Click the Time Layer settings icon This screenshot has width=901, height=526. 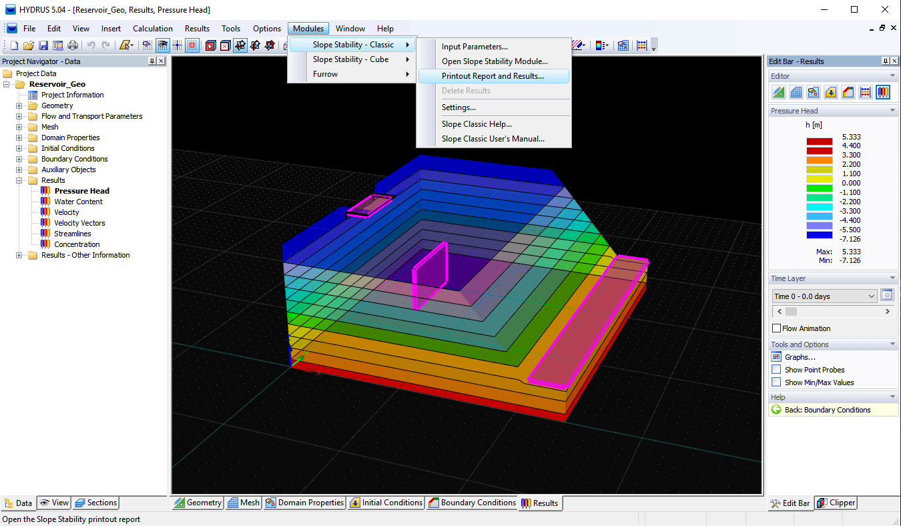pos(887,295)
